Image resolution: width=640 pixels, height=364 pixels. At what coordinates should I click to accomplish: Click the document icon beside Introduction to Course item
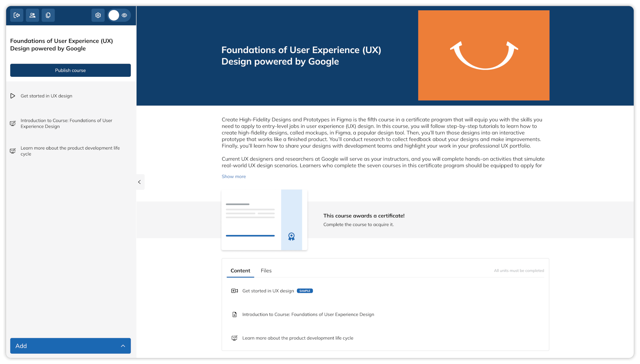pos(234,314)
